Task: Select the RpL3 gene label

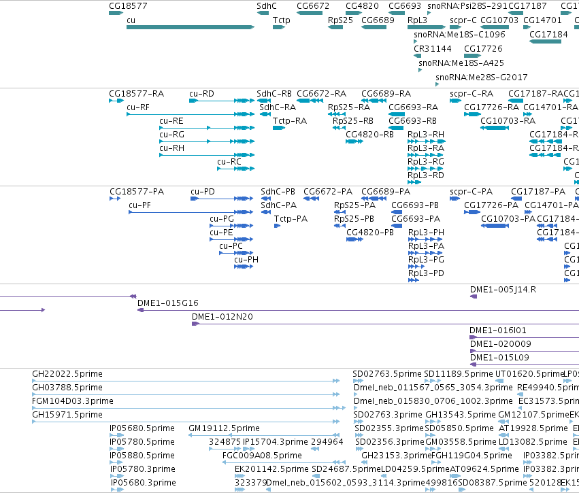Action: (417, 20)
